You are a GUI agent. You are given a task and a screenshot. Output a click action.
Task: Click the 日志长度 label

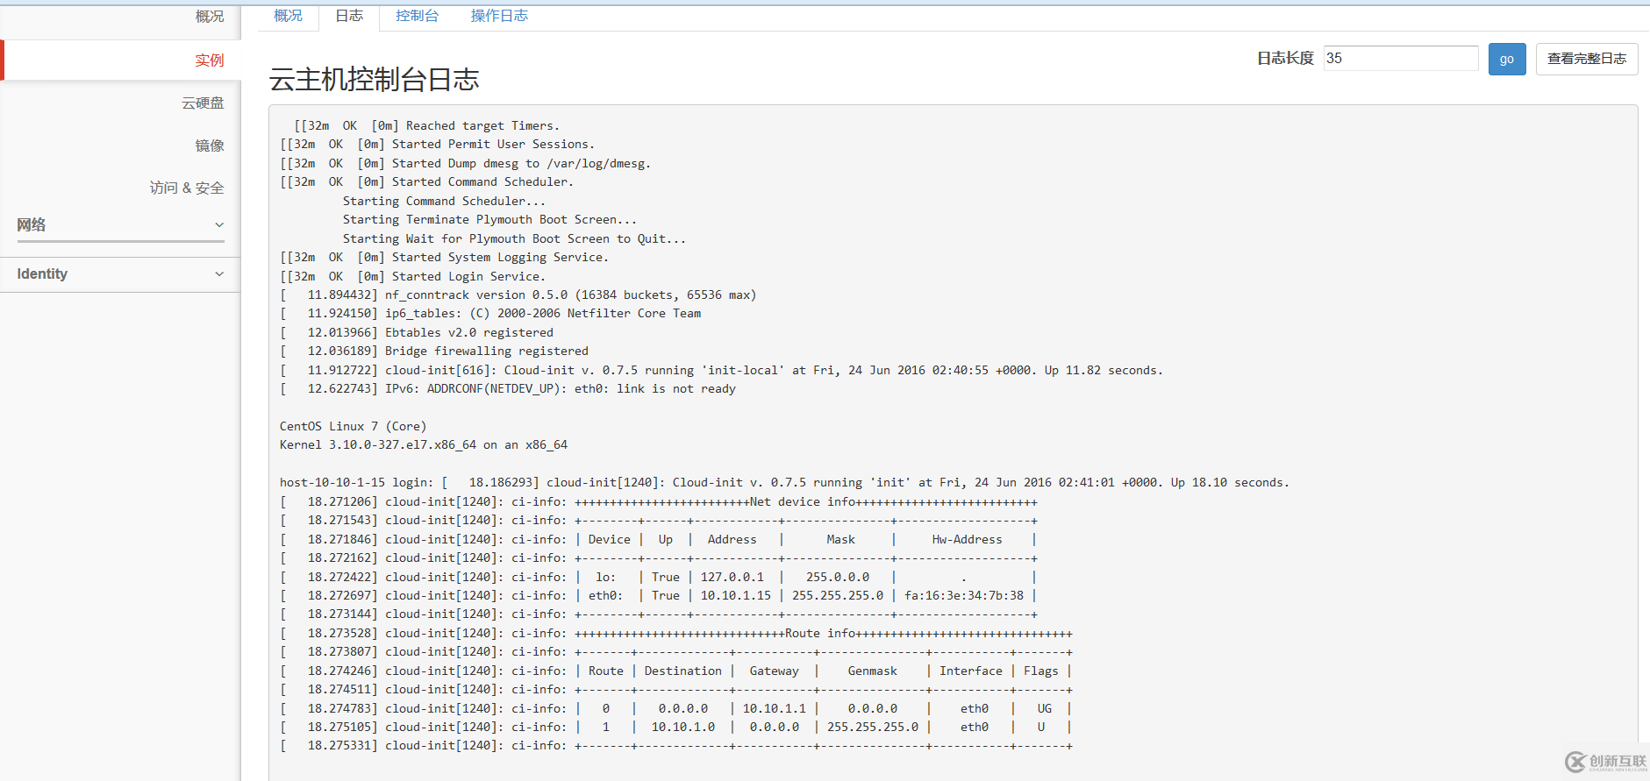(1285, 59)
